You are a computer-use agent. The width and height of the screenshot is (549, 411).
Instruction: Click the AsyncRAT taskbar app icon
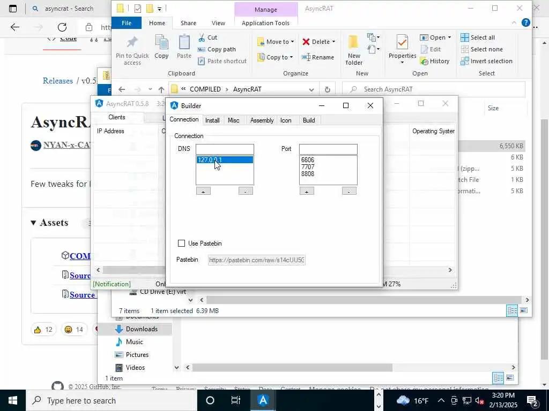[263, 400]
